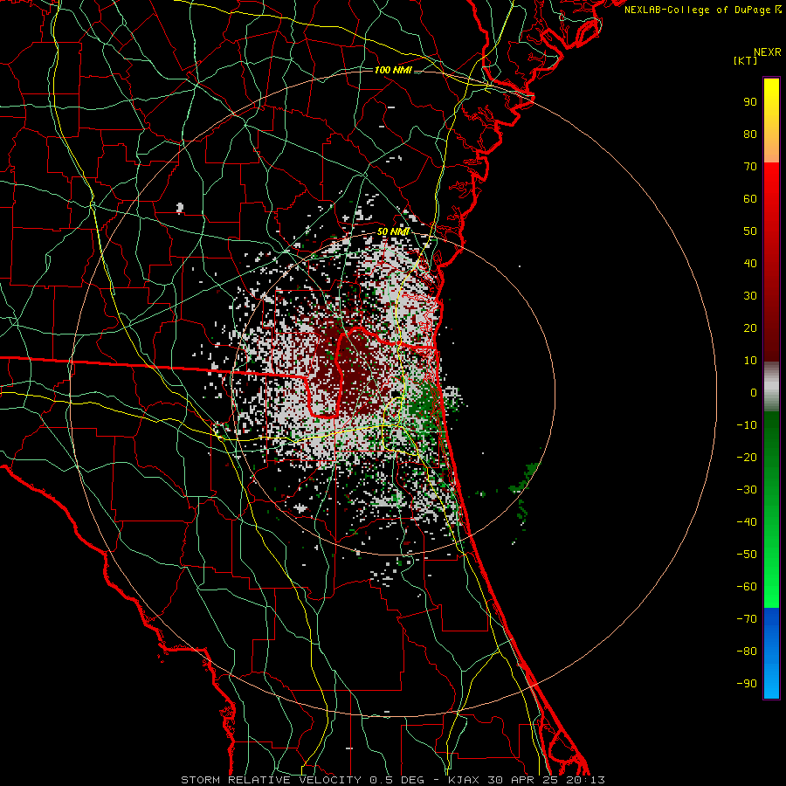
Task: Click the STORM RELATIVE VELOCITY product title
Action: tap(271, 780)
